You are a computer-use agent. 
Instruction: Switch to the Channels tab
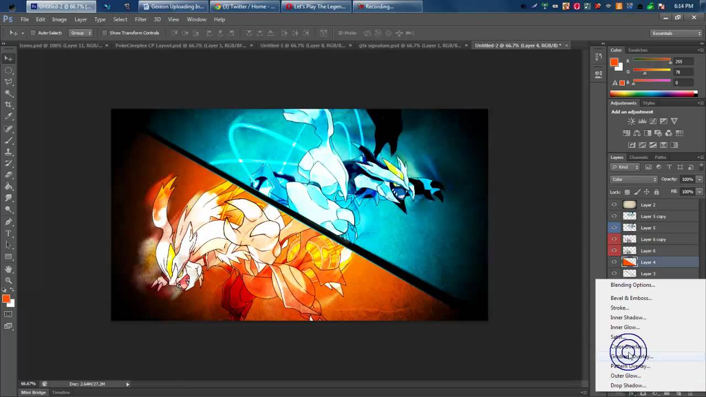coord(639,157)
